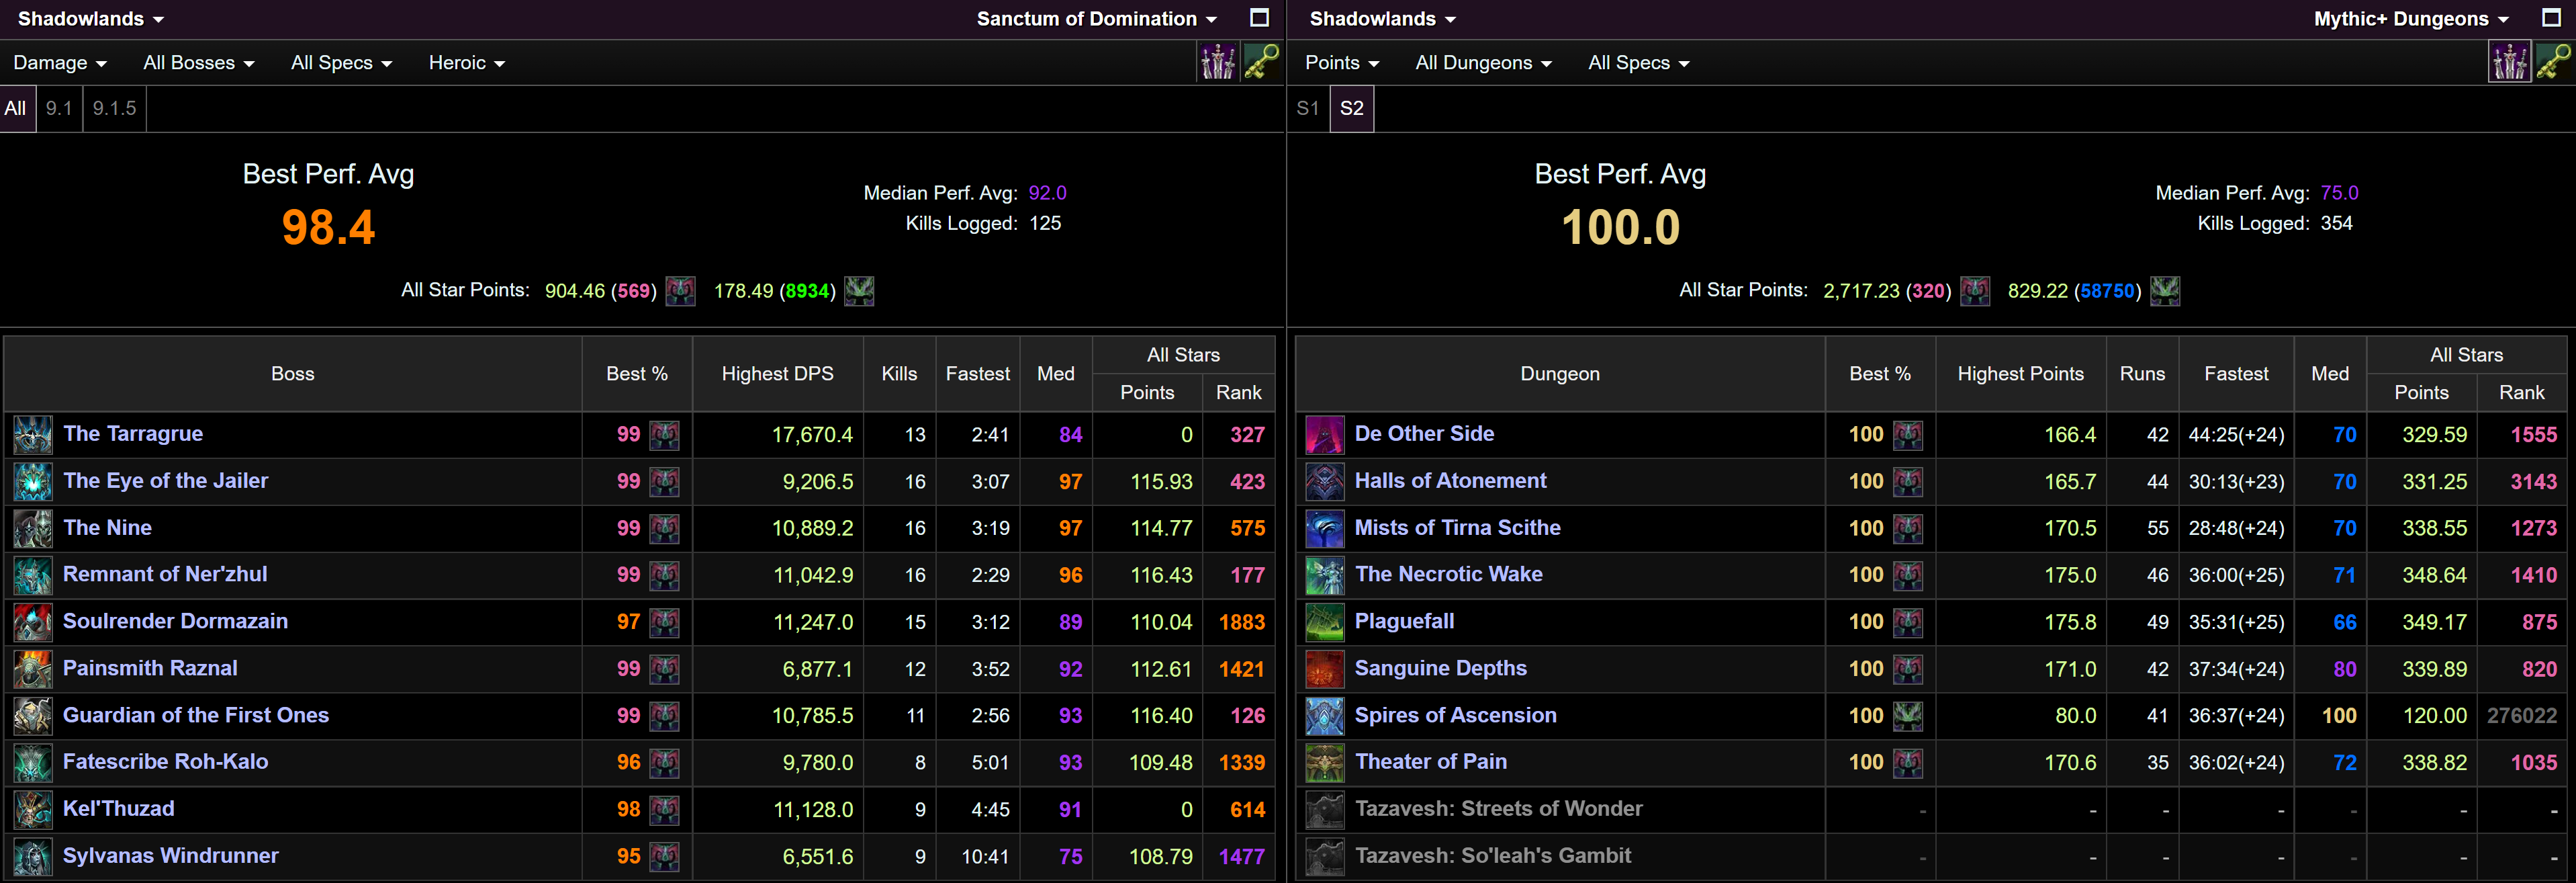Click Guardian of the First Ones icon
Image resolution: width=2576 pixels, height=883 pixels.
pos(33,716)
